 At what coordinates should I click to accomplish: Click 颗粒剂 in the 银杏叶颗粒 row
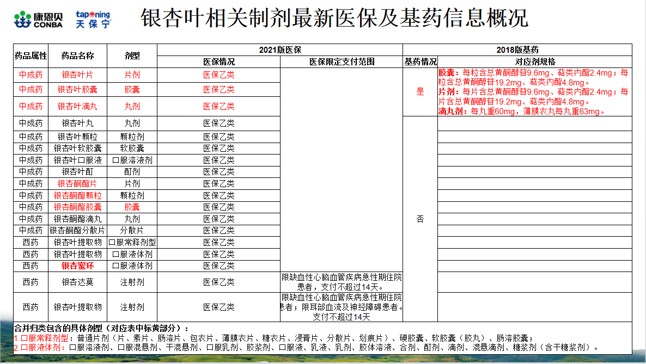[132, 137]
